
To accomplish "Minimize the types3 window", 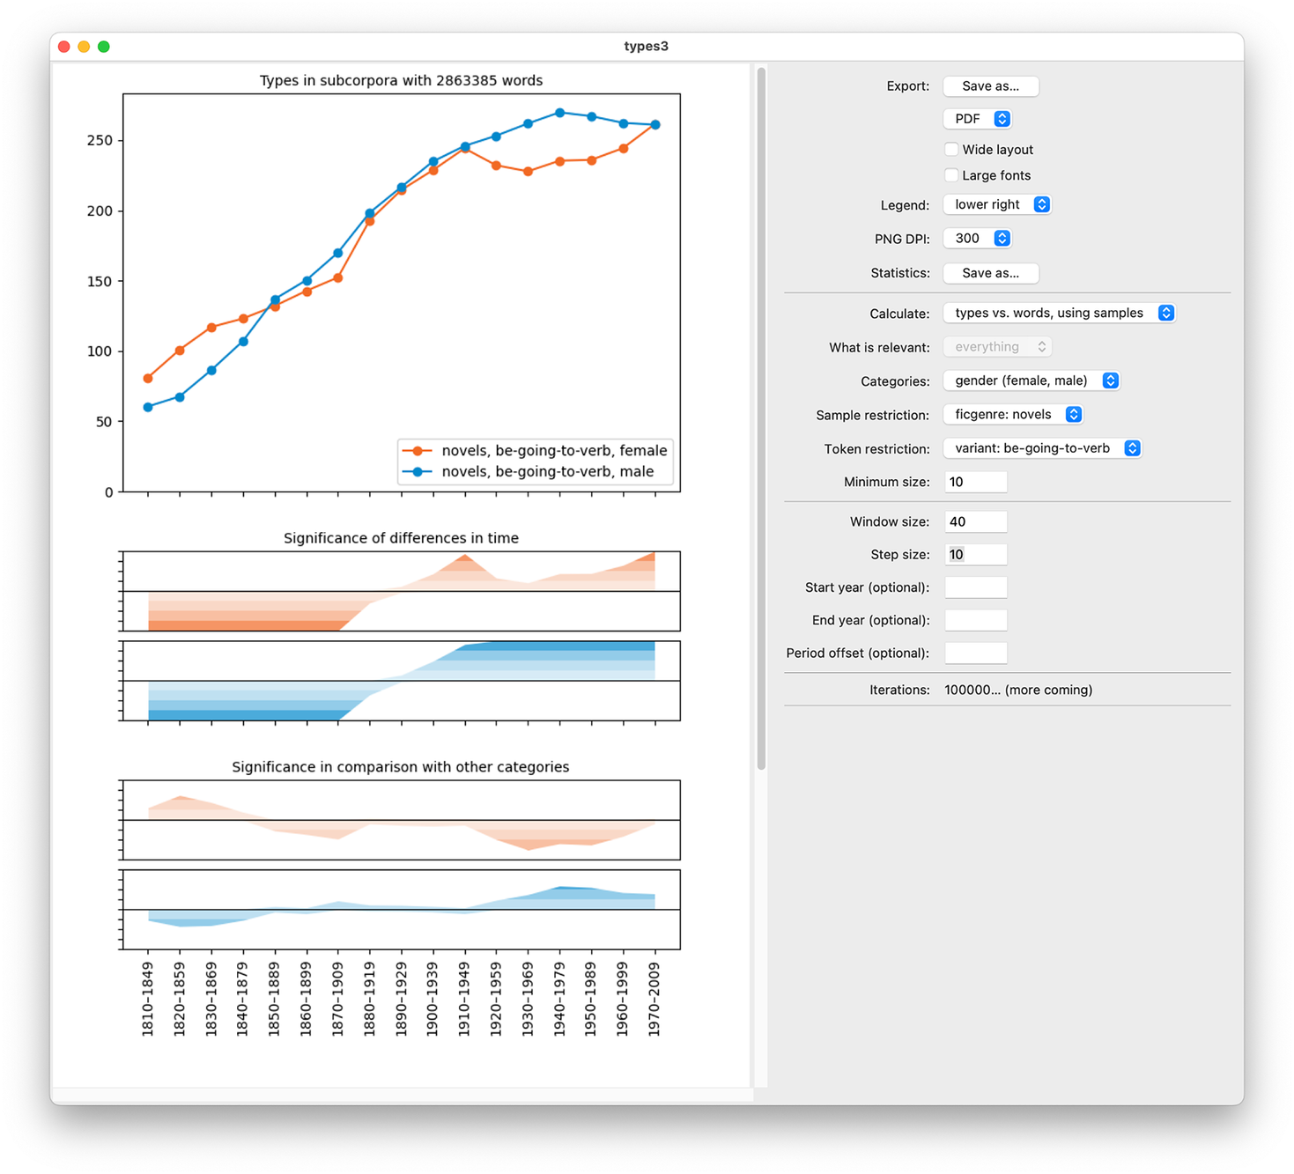I will point(84,47).
